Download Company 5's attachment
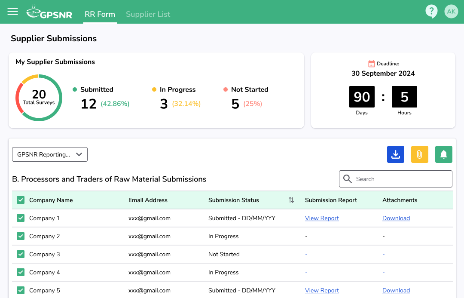The image size is (464, 298). [396, 290]
